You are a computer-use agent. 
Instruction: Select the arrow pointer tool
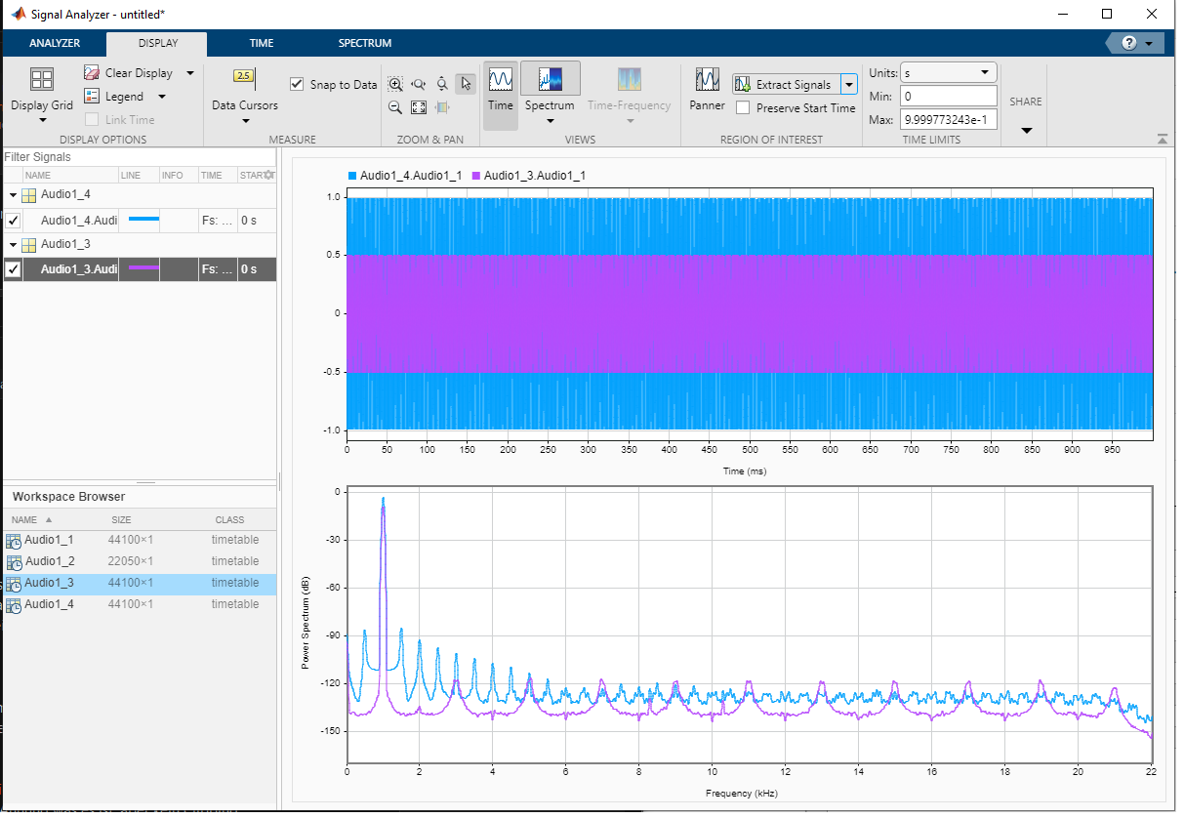466,84
